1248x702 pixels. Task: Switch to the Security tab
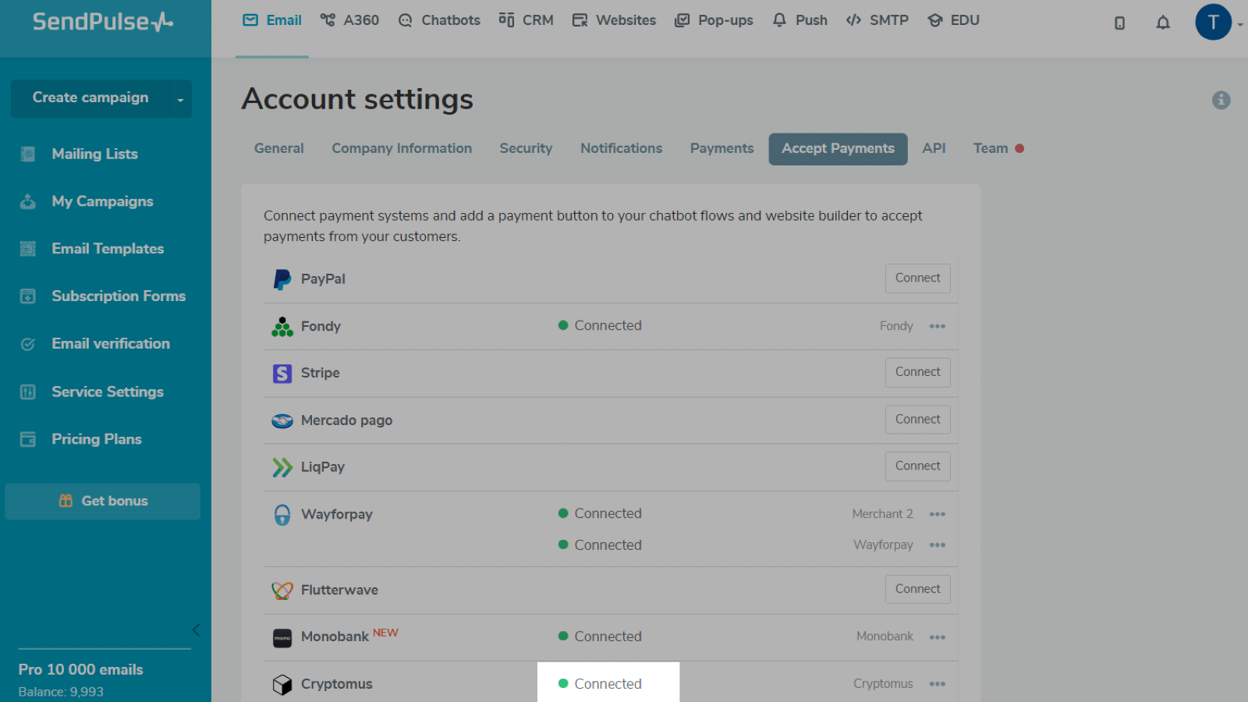(x=526, y=148)
